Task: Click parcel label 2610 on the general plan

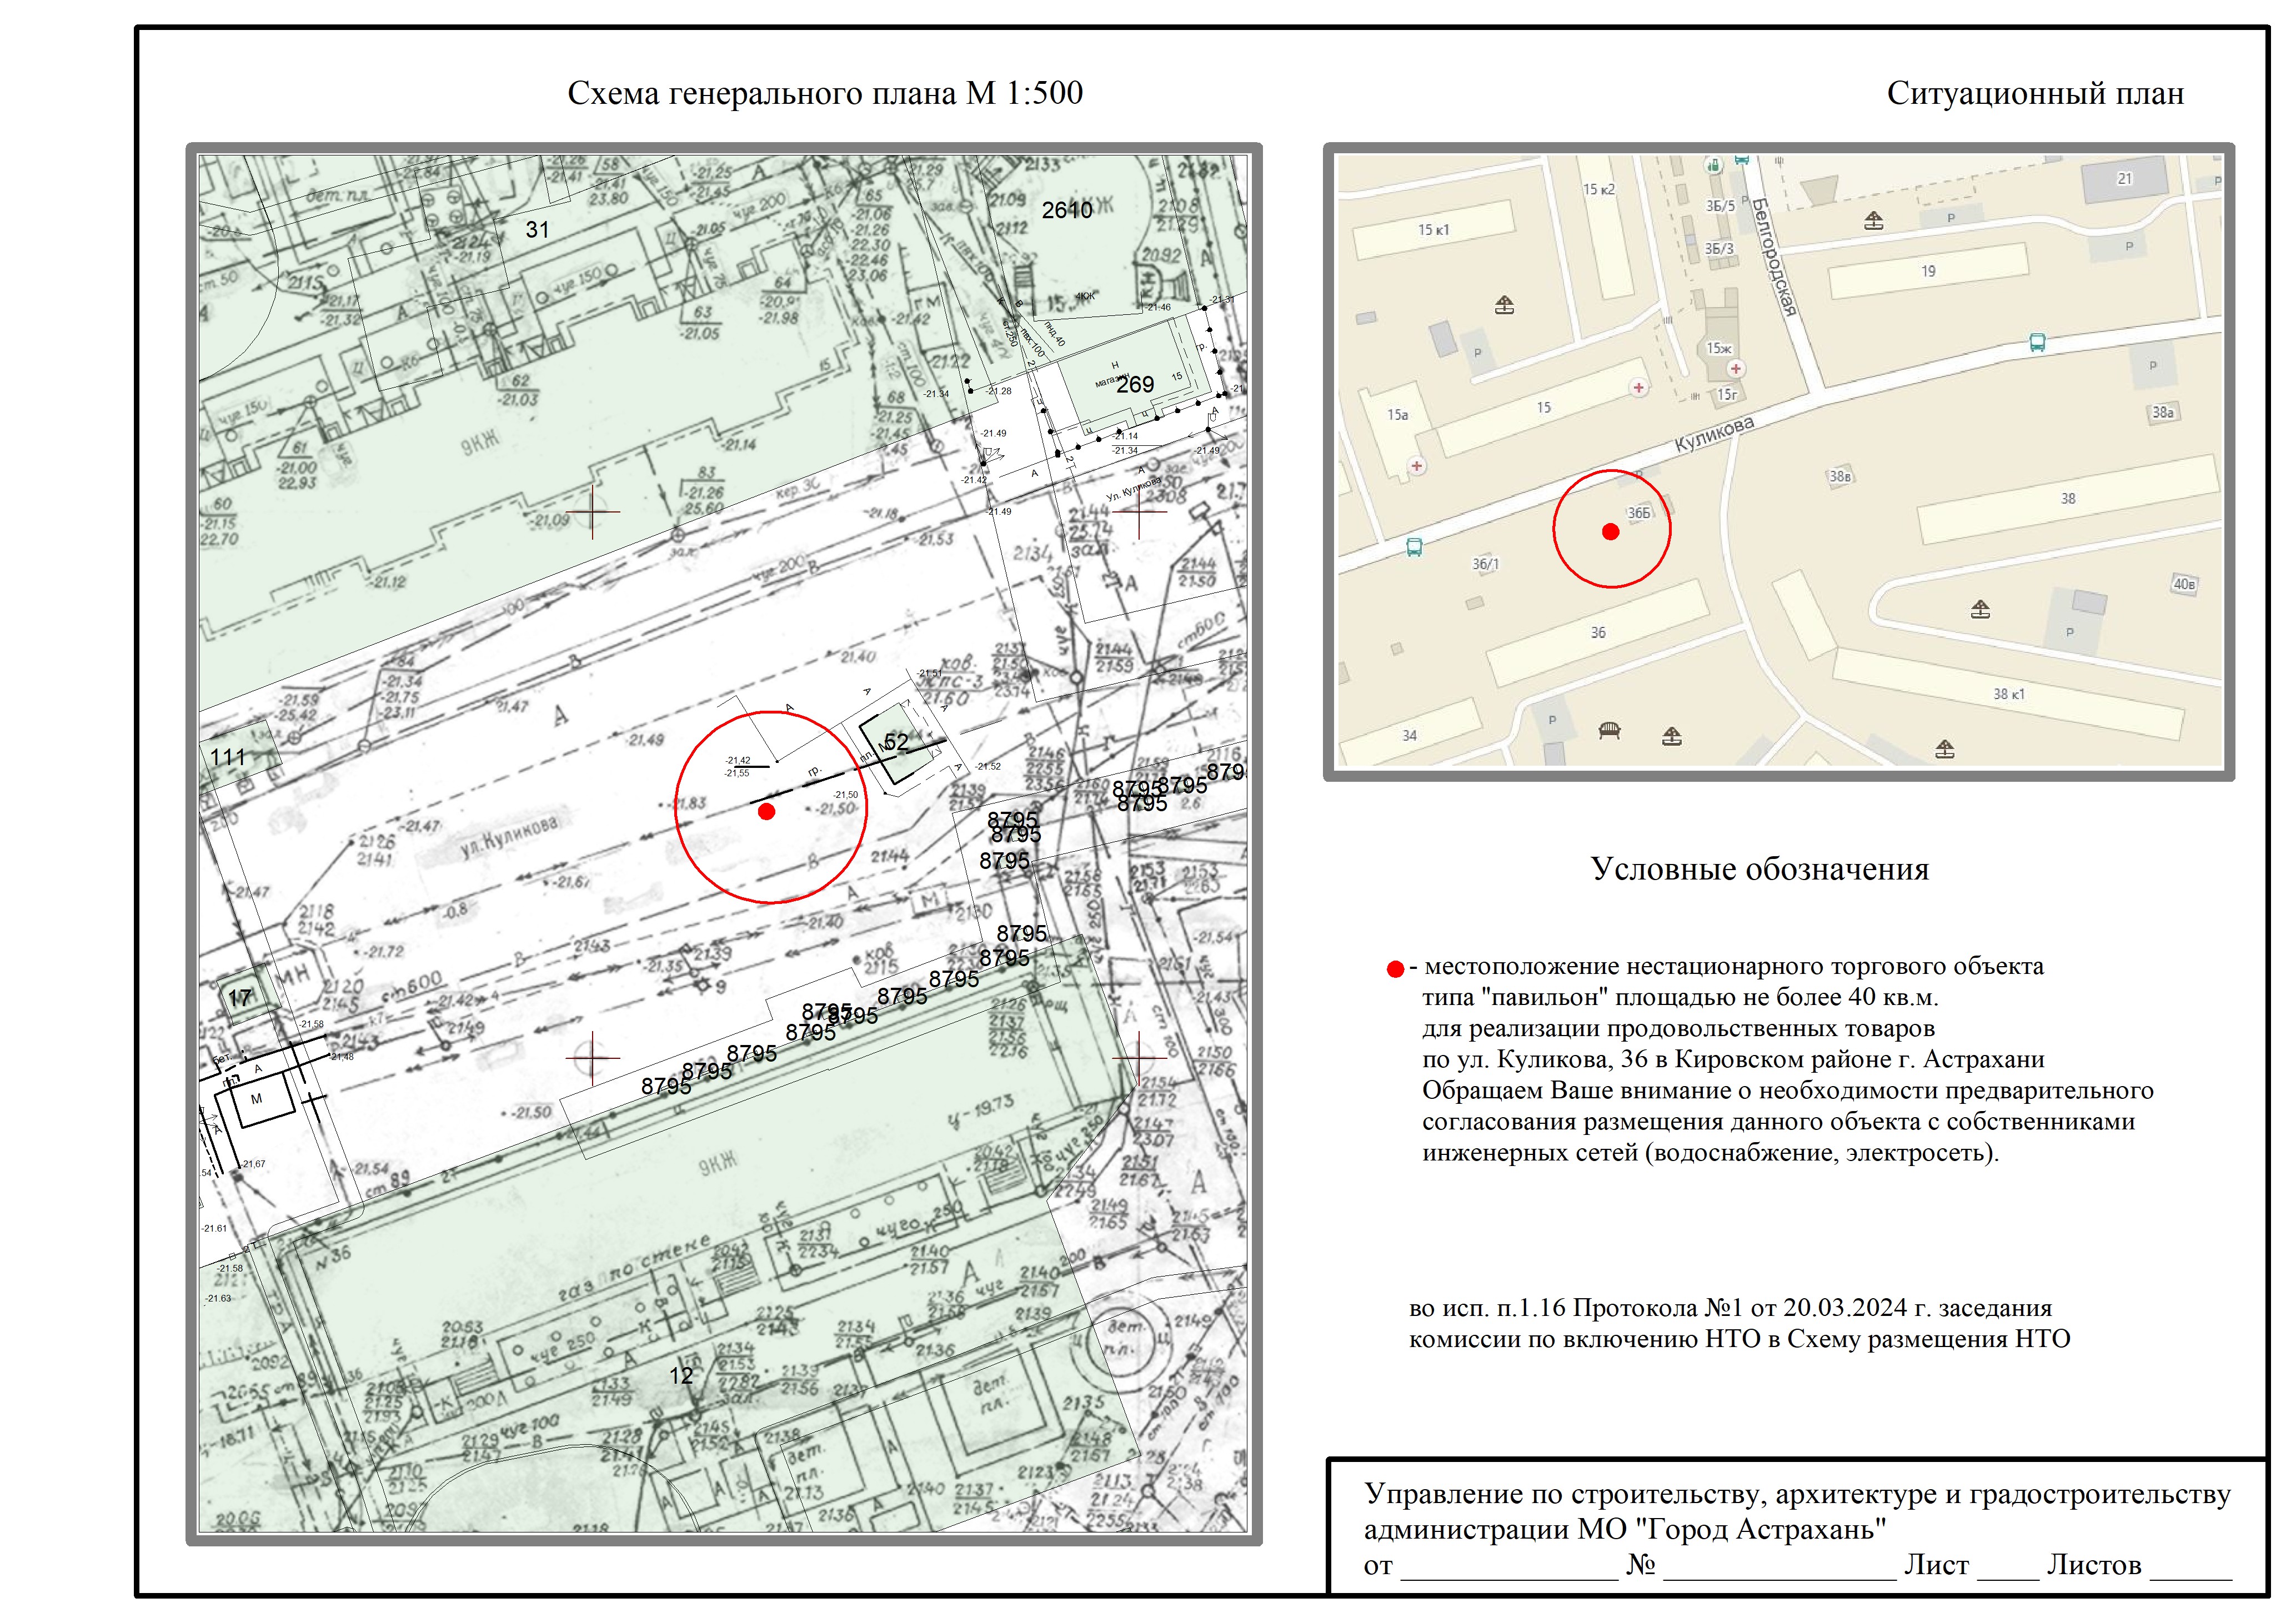Action: pyautogui.click(x=1067, y=210)
